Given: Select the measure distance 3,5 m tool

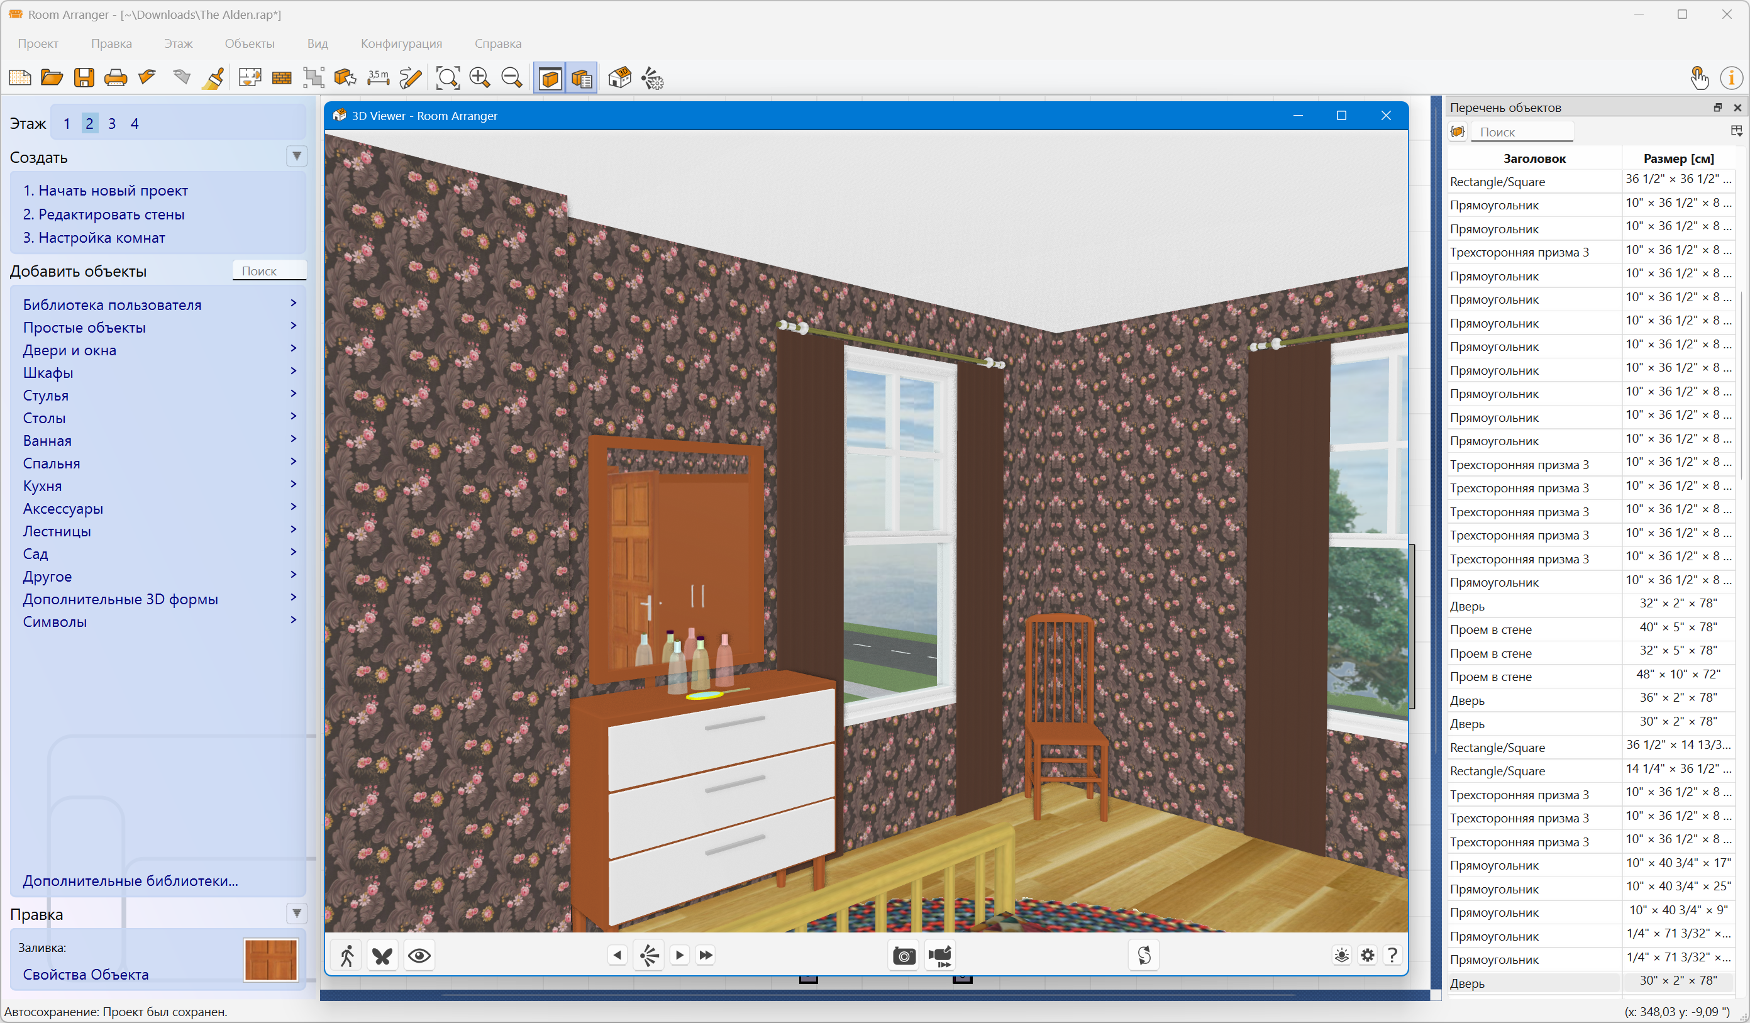Looking at the screenshot, I should point(378,78).
